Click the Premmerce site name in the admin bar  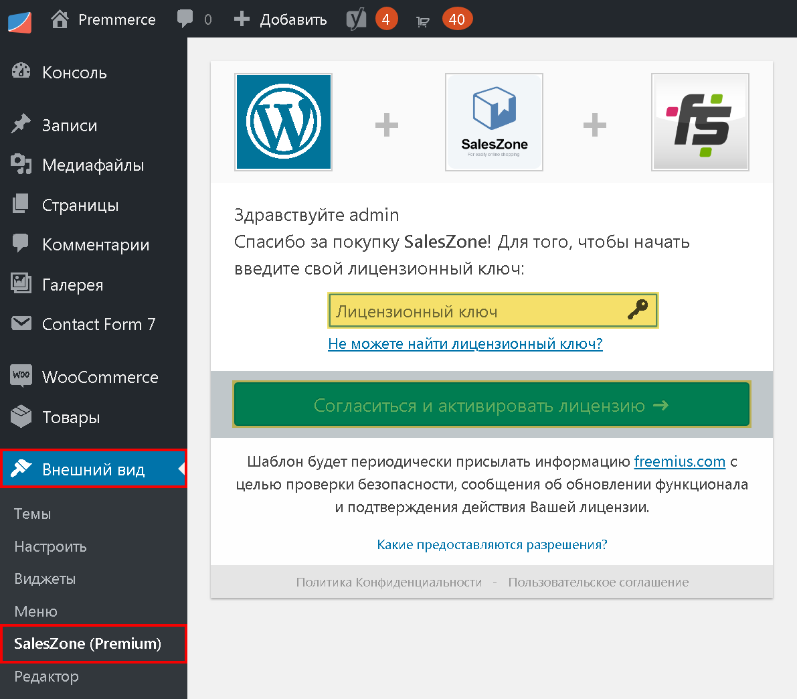pos(117,19)
